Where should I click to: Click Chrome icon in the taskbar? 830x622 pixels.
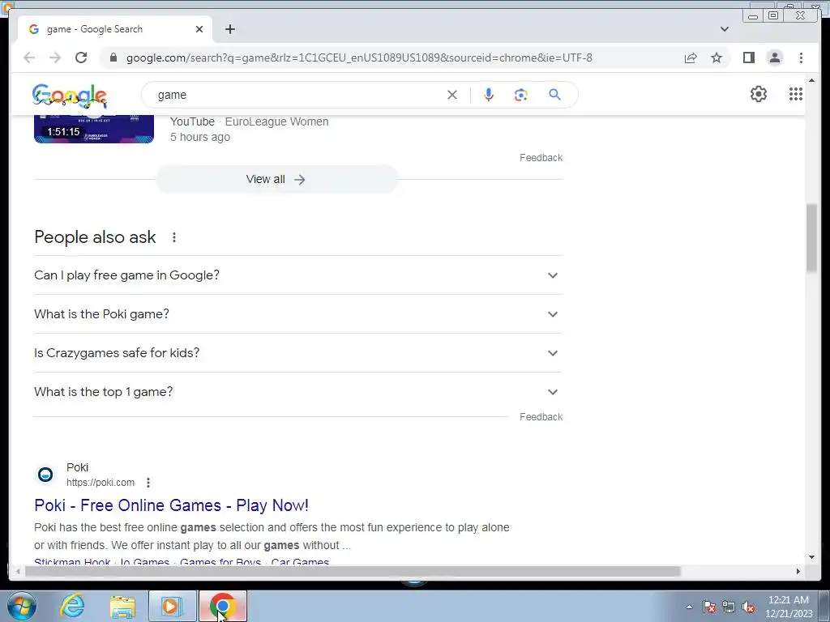[223, 606]
